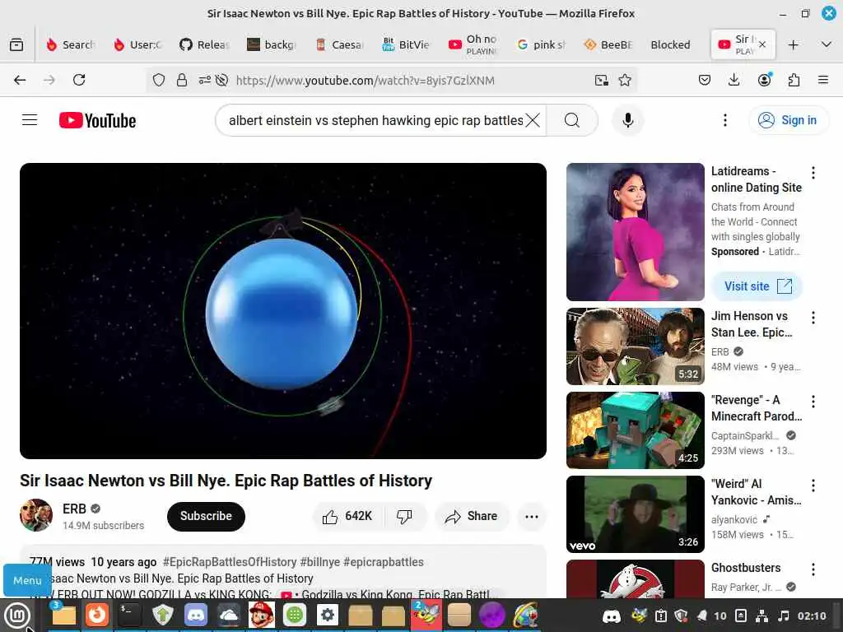
Task: Click the video player area
Action: click(283, 310)
